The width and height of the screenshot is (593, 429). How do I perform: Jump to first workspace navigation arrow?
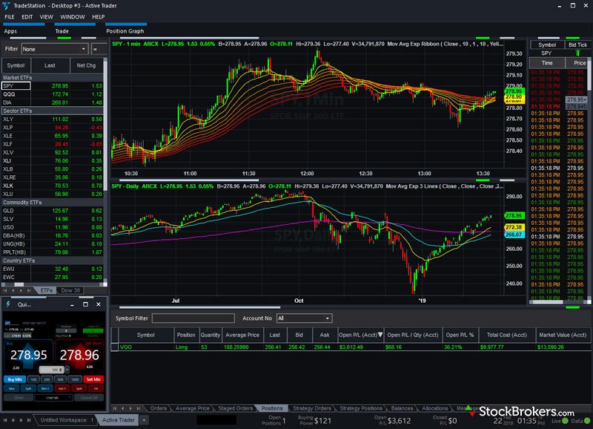(5, 420)
